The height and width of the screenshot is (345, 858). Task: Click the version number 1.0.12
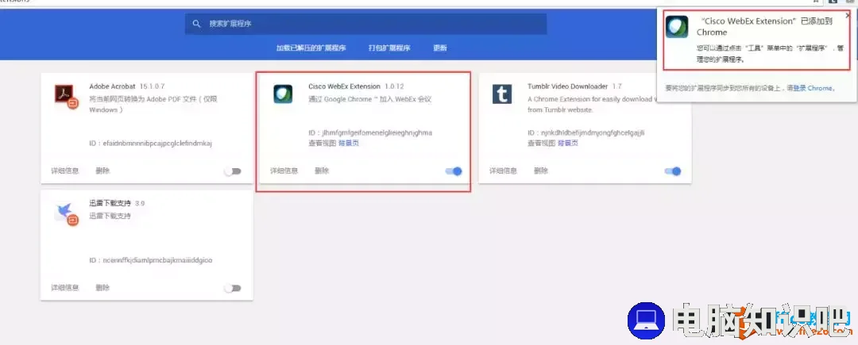tap(394, 86)
